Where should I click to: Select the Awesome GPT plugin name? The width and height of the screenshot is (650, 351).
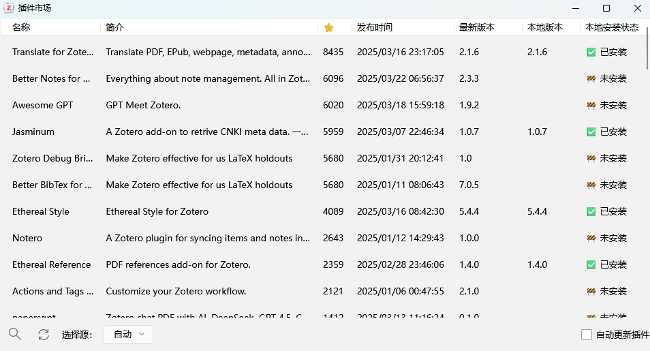pyautogui.click(x=43, y=105)
